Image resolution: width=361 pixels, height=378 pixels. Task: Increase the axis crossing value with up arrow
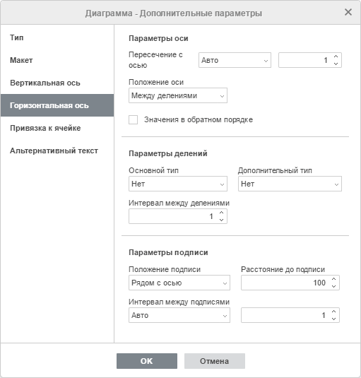point(336,57)
